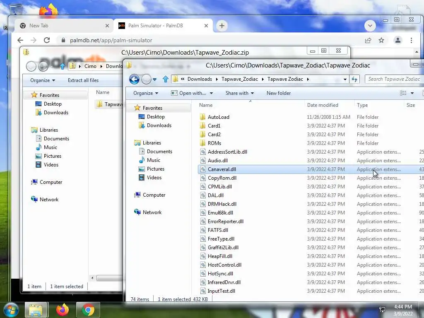Expand the address bar history dropdown arrow
The width and height of the screenshot is (424, 318).
[345, 79]
